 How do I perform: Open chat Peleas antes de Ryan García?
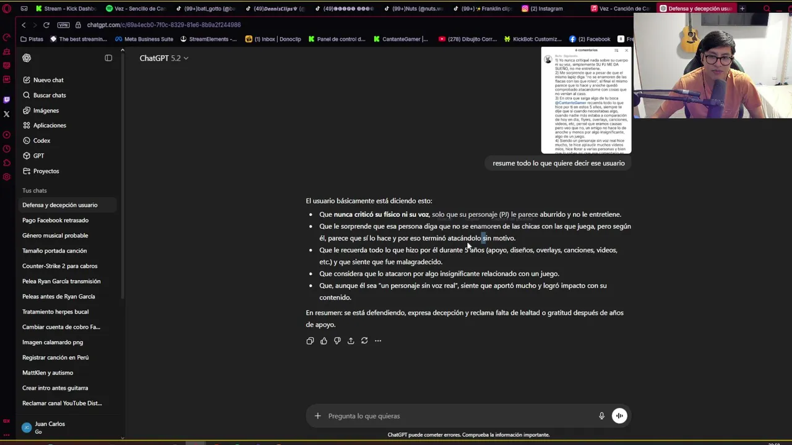(59, 297)
